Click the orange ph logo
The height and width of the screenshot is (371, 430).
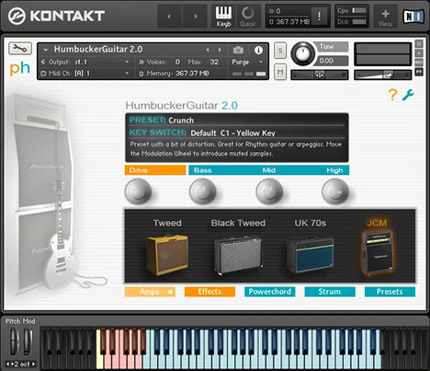20,68
